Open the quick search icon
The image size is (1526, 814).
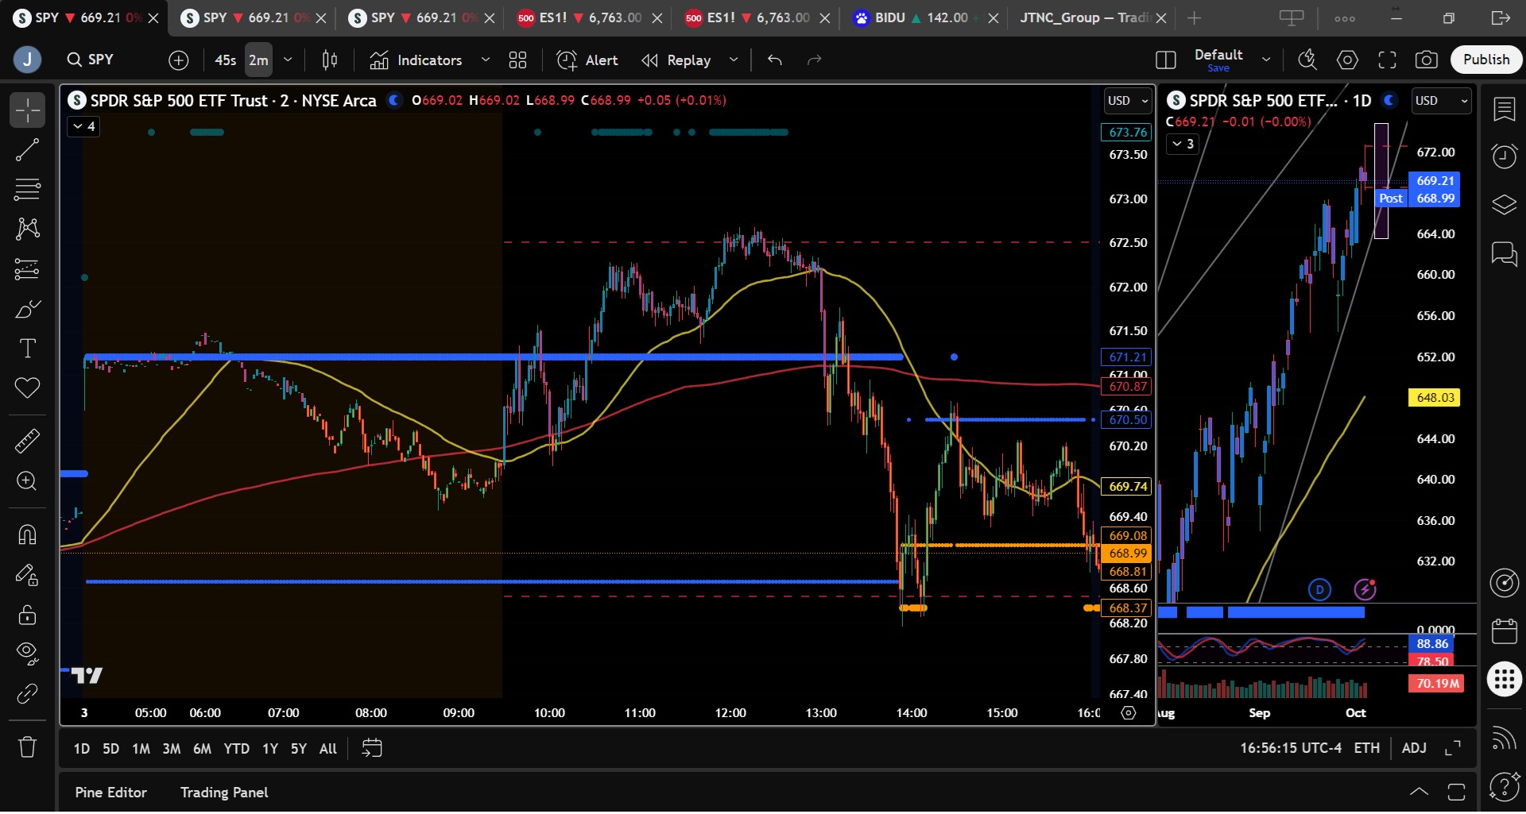(1307, 60)
